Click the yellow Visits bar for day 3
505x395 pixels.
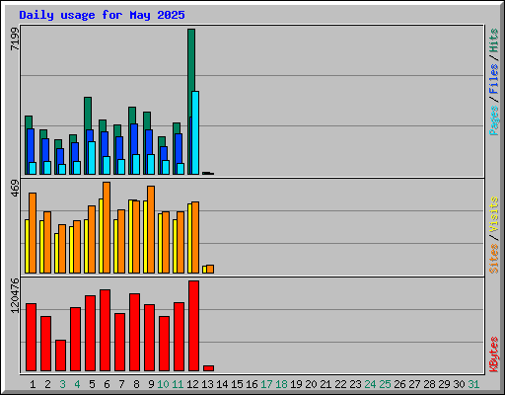[x=56, y=253]
